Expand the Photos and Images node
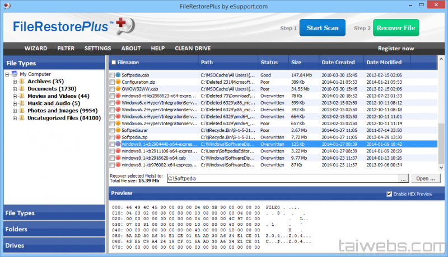 click(x=15, y=111)
